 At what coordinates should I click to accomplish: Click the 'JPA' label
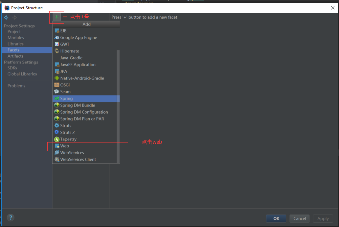(x=64, y=71)
